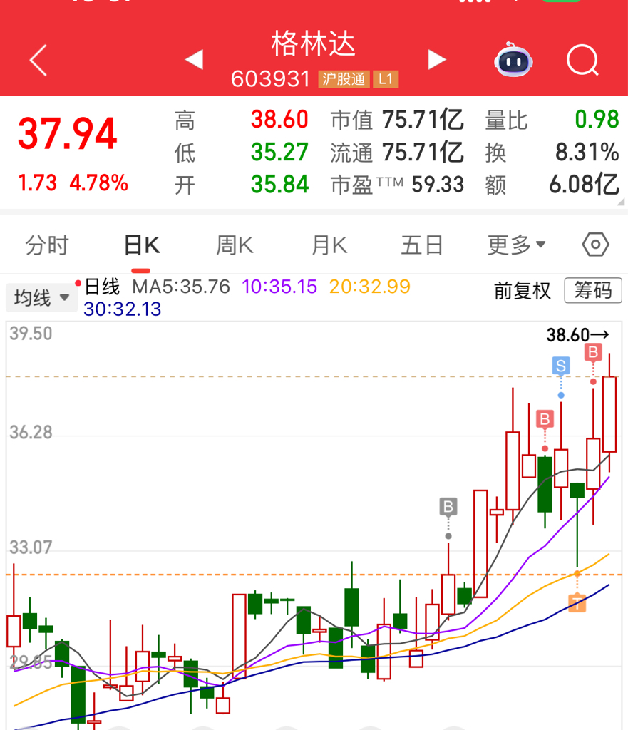Viewport: 628px width, 730px height.
Task: Open search with magnifier icon
Action: [582, 60]
